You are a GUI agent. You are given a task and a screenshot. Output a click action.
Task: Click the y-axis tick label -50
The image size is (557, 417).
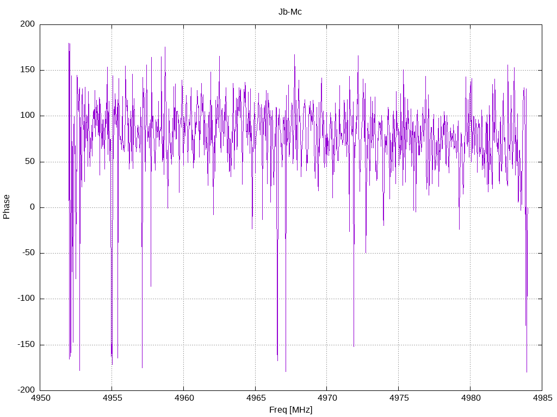pyautogui.click(x=28, y=253)
